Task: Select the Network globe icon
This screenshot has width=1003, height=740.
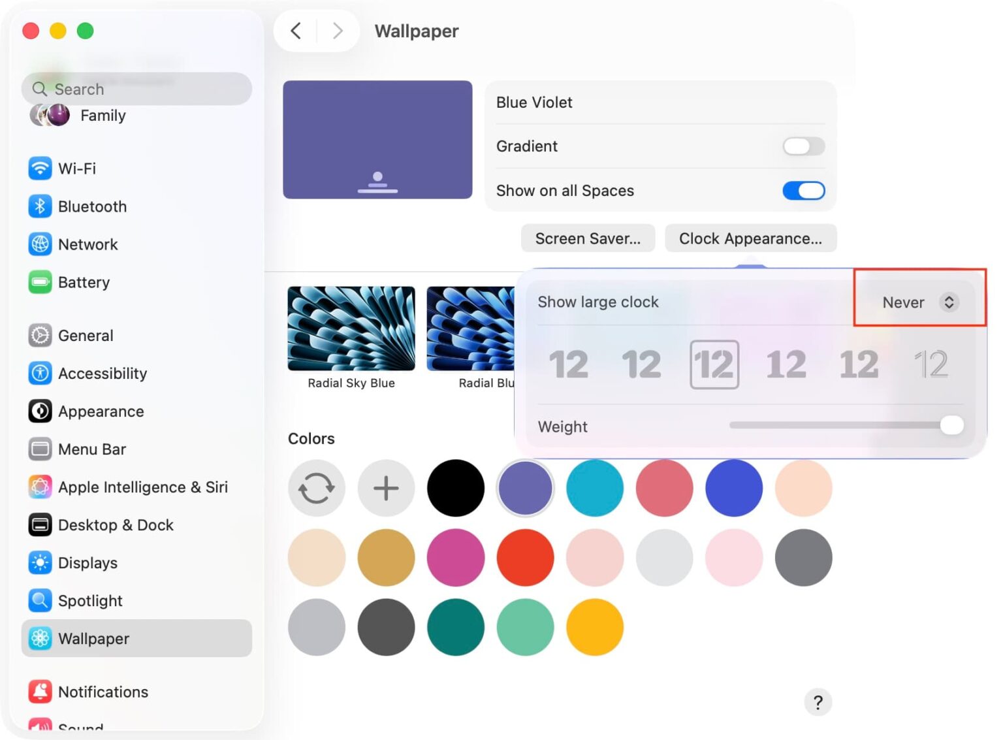Action: point(40,244)
